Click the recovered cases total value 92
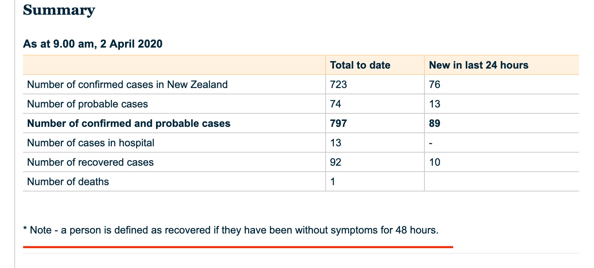Viewport: 594px width, 268px height. (x=336, y=162)
